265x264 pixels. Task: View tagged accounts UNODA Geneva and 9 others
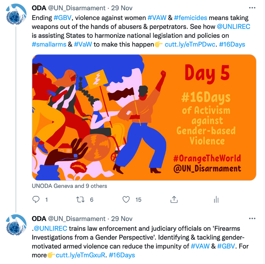coord(70,186)
